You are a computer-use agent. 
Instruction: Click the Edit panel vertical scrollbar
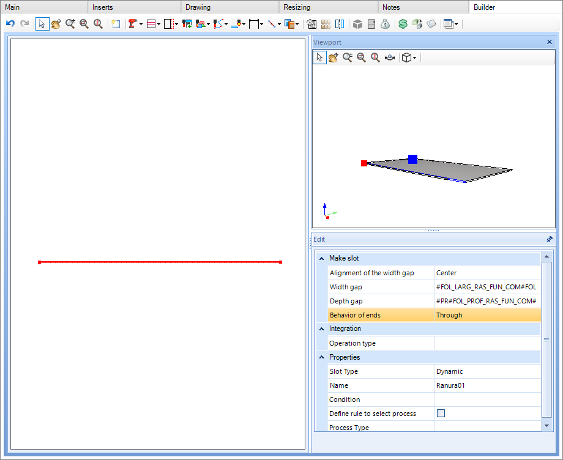[x=546, y=339]
